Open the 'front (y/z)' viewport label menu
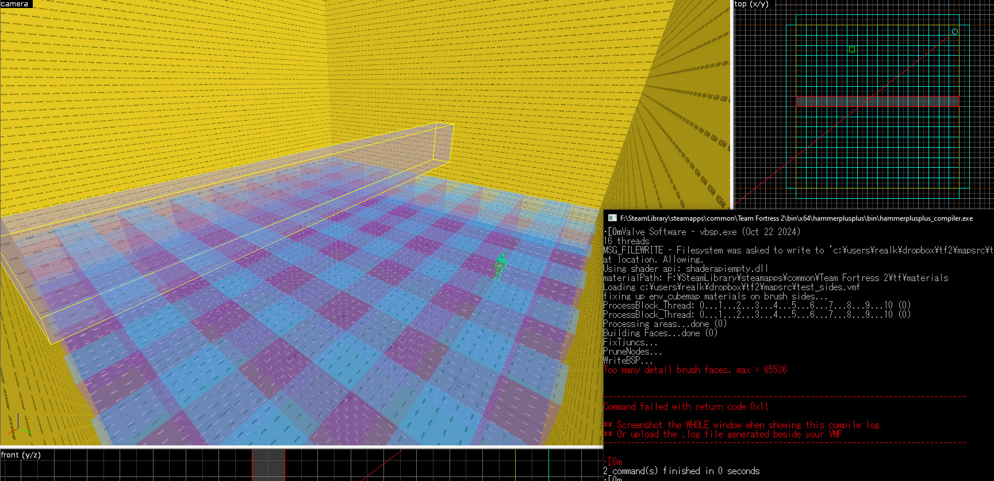Screen dimensions: 994x481 [x=21, y=455]
